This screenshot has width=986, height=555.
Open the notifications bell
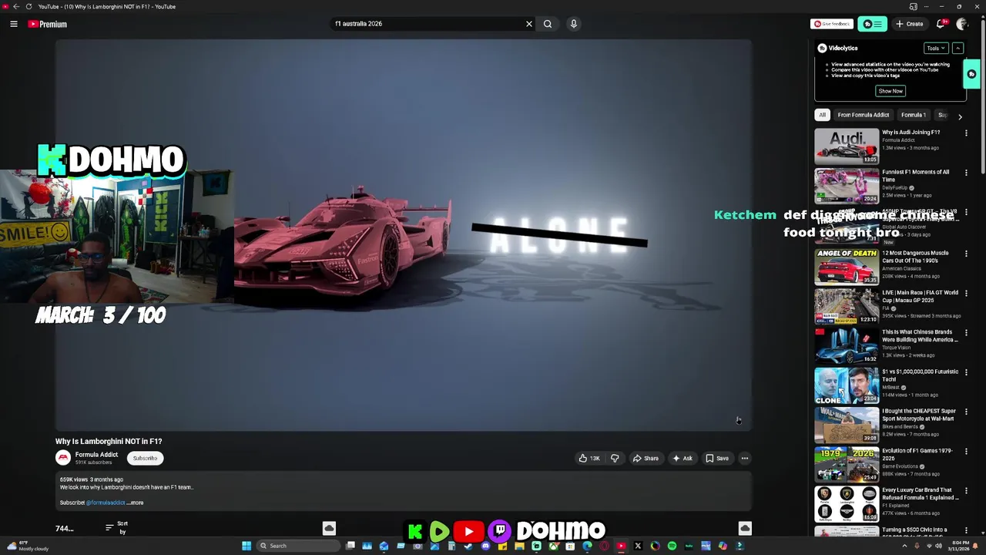pos(941,24)
